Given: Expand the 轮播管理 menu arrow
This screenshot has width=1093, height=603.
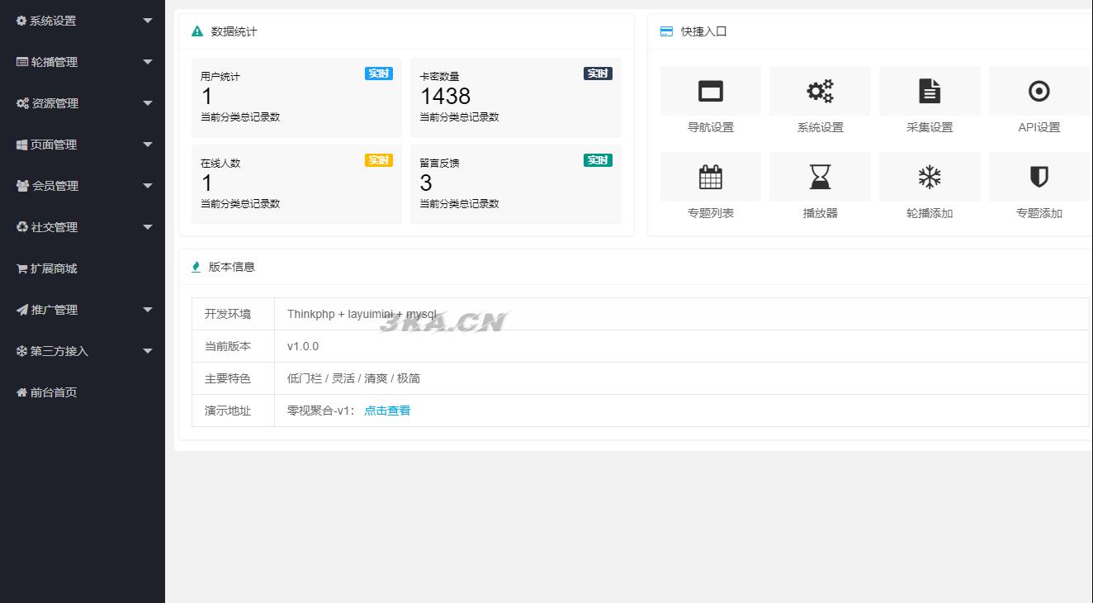Looking at the screenshot, I should pyautogui.click(x=148, y=62).
